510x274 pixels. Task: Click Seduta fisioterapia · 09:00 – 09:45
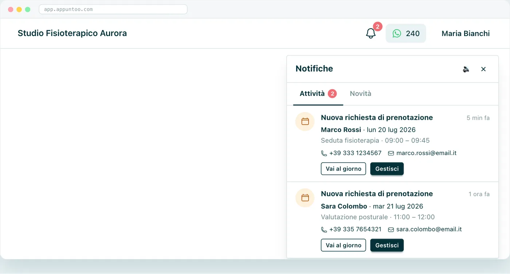click(375, 140)
